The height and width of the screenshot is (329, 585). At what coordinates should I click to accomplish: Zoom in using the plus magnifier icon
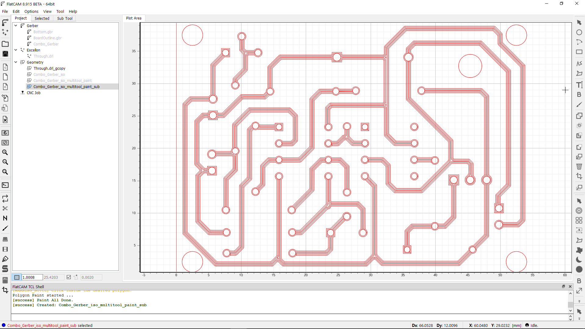[x=5, y=152]
